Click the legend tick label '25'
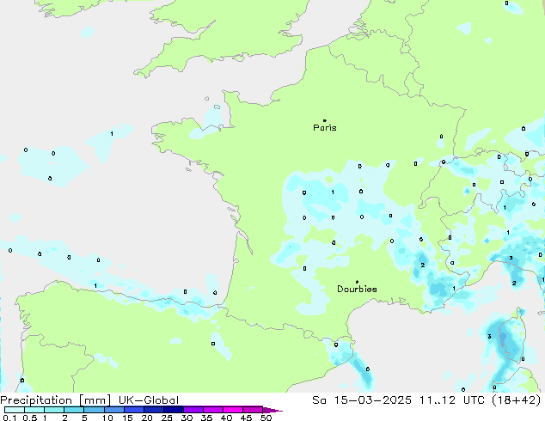Viewport: 545px width, 421px height. pos(167,418)
